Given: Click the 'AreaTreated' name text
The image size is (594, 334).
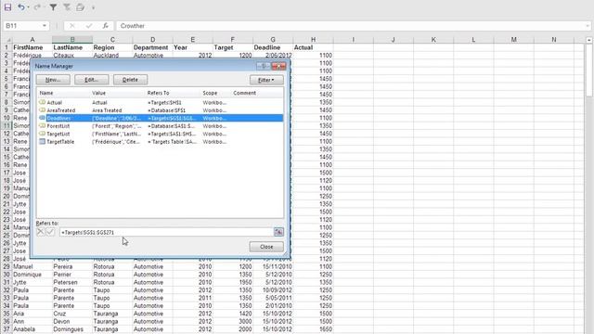Looking at the screenshot, I should point(61,110).
